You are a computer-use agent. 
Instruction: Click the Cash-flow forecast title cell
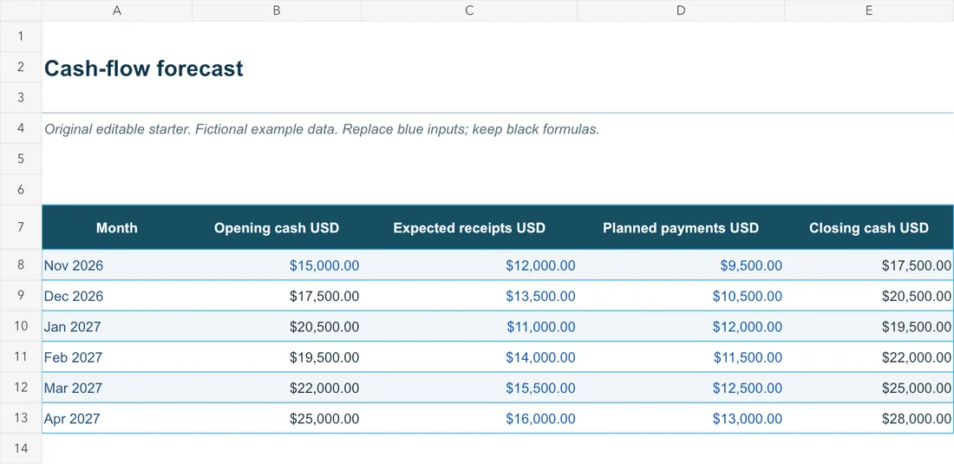tap(144, 69)
